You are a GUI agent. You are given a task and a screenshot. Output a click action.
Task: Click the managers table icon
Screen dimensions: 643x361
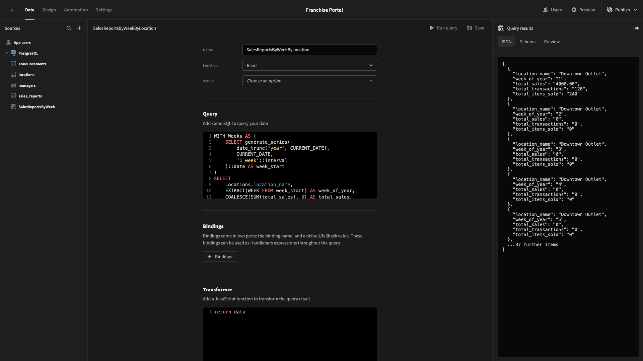13,85
